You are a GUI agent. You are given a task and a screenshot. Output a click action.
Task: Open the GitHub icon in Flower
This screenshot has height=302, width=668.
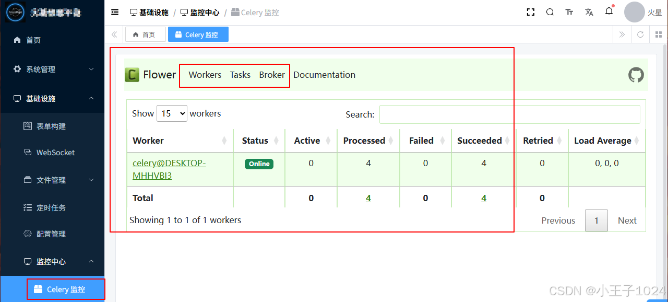636,75
